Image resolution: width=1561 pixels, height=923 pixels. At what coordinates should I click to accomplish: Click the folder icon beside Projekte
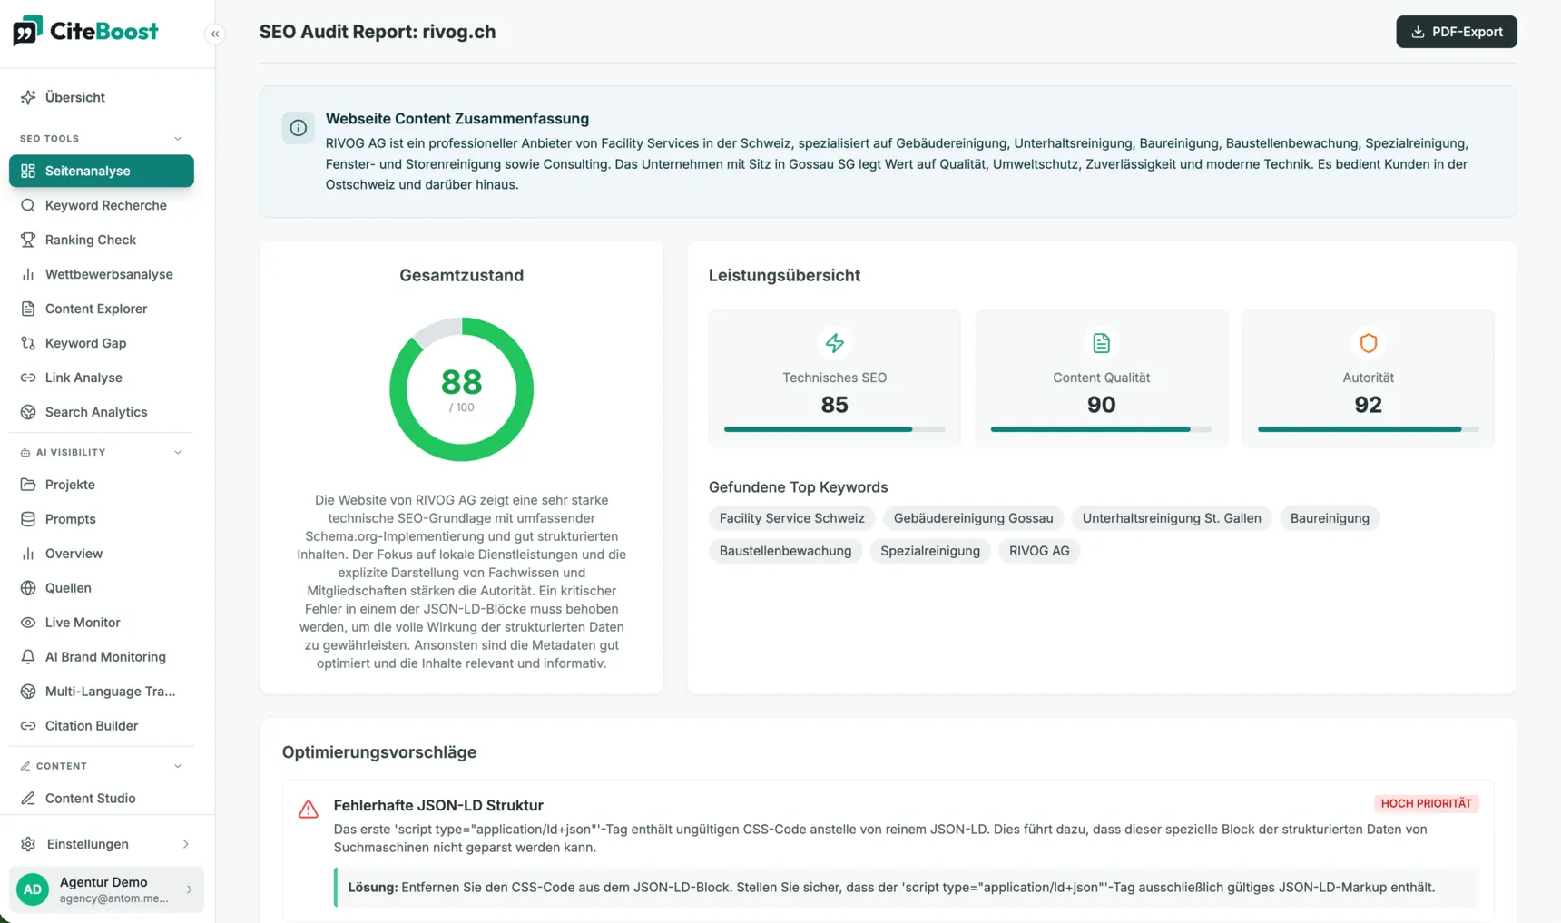[28, 485]
